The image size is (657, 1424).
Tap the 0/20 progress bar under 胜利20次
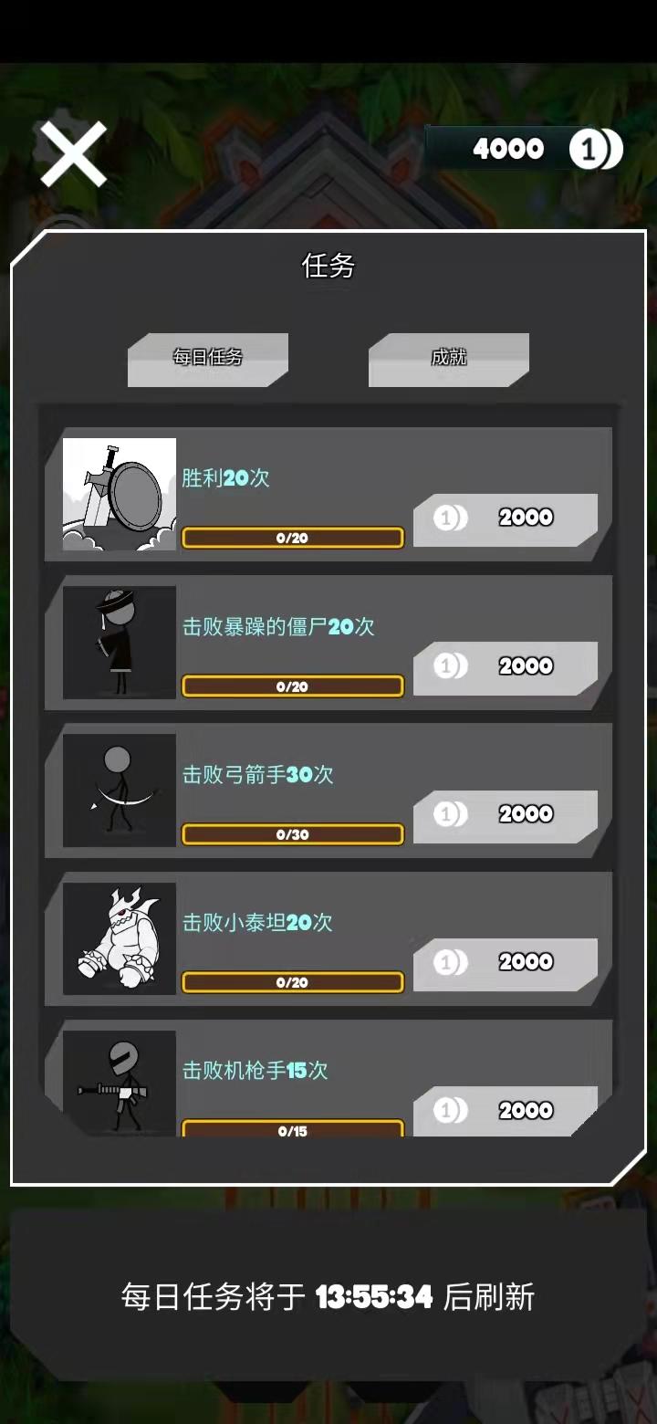(293, 538)
